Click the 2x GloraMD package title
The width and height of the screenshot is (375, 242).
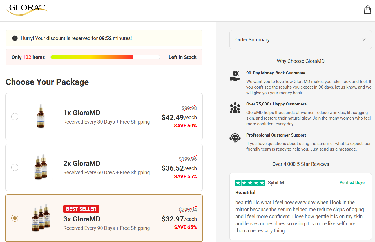[82, 164]
